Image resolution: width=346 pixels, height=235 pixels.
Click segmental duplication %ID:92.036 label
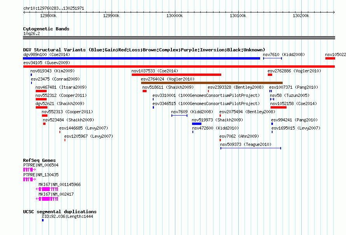tap(67, 216)
